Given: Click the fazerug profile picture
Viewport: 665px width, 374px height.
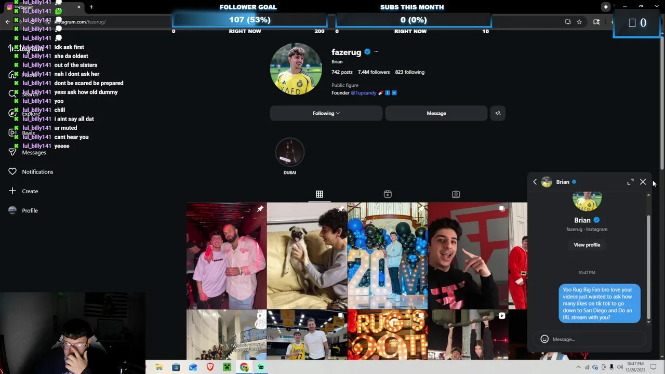Looking at the screenshot, I should pyautogui.click(x=296, y=69).
